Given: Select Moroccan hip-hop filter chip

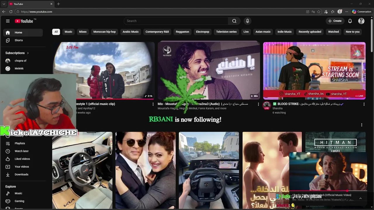Looking at the screenshot, I should [x=105, y=32].
